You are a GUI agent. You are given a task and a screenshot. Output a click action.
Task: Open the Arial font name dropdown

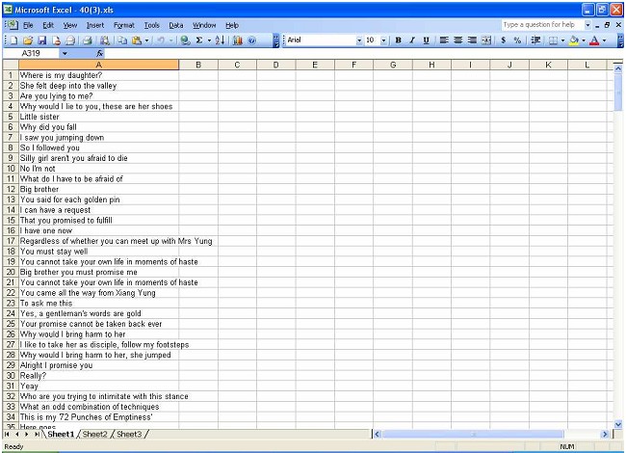point(359,40)
